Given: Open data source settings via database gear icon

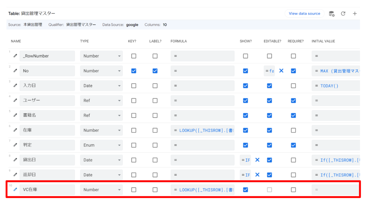Looking at the screenshot, I should pos(331,13).
